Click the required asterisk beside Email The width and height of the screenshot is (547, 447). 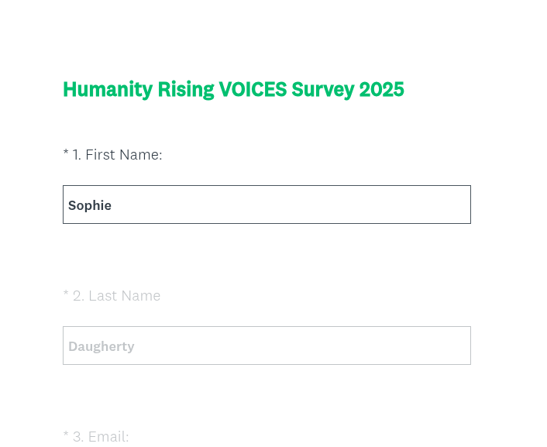[x=66, y=435]
